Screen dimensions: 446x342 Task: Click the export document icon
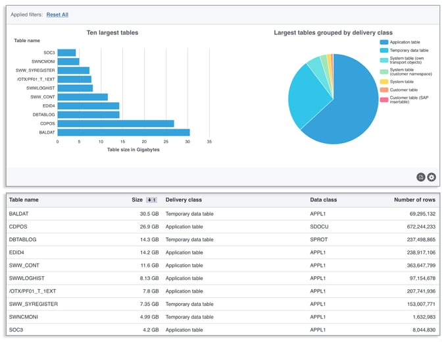pyautogui.click(x=421, y=177)
